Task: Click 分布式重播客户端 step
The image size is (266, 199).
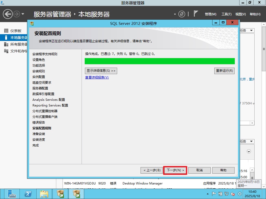Action: coord(45,117)
